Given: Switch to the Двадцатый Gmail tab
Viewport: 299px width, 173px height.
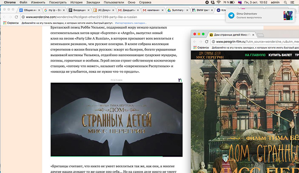Looking at the screenshot, I should pyautogui.click(x=128, y=10).
